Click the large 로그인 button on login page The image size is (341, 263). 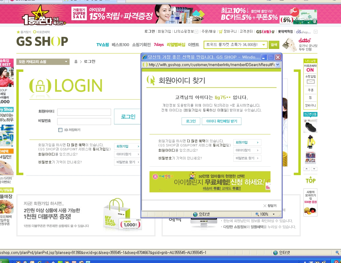tap(128, 117)
